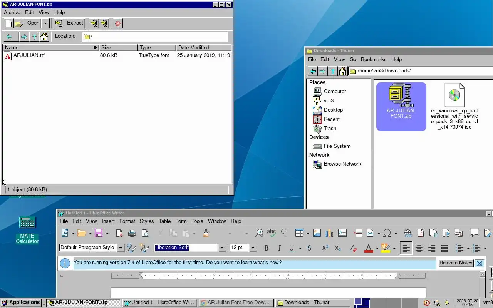This screenshot has width=493, height=308.
Task: Click the Clone Formatting paintbrush icon
Action: click(206, 233)
